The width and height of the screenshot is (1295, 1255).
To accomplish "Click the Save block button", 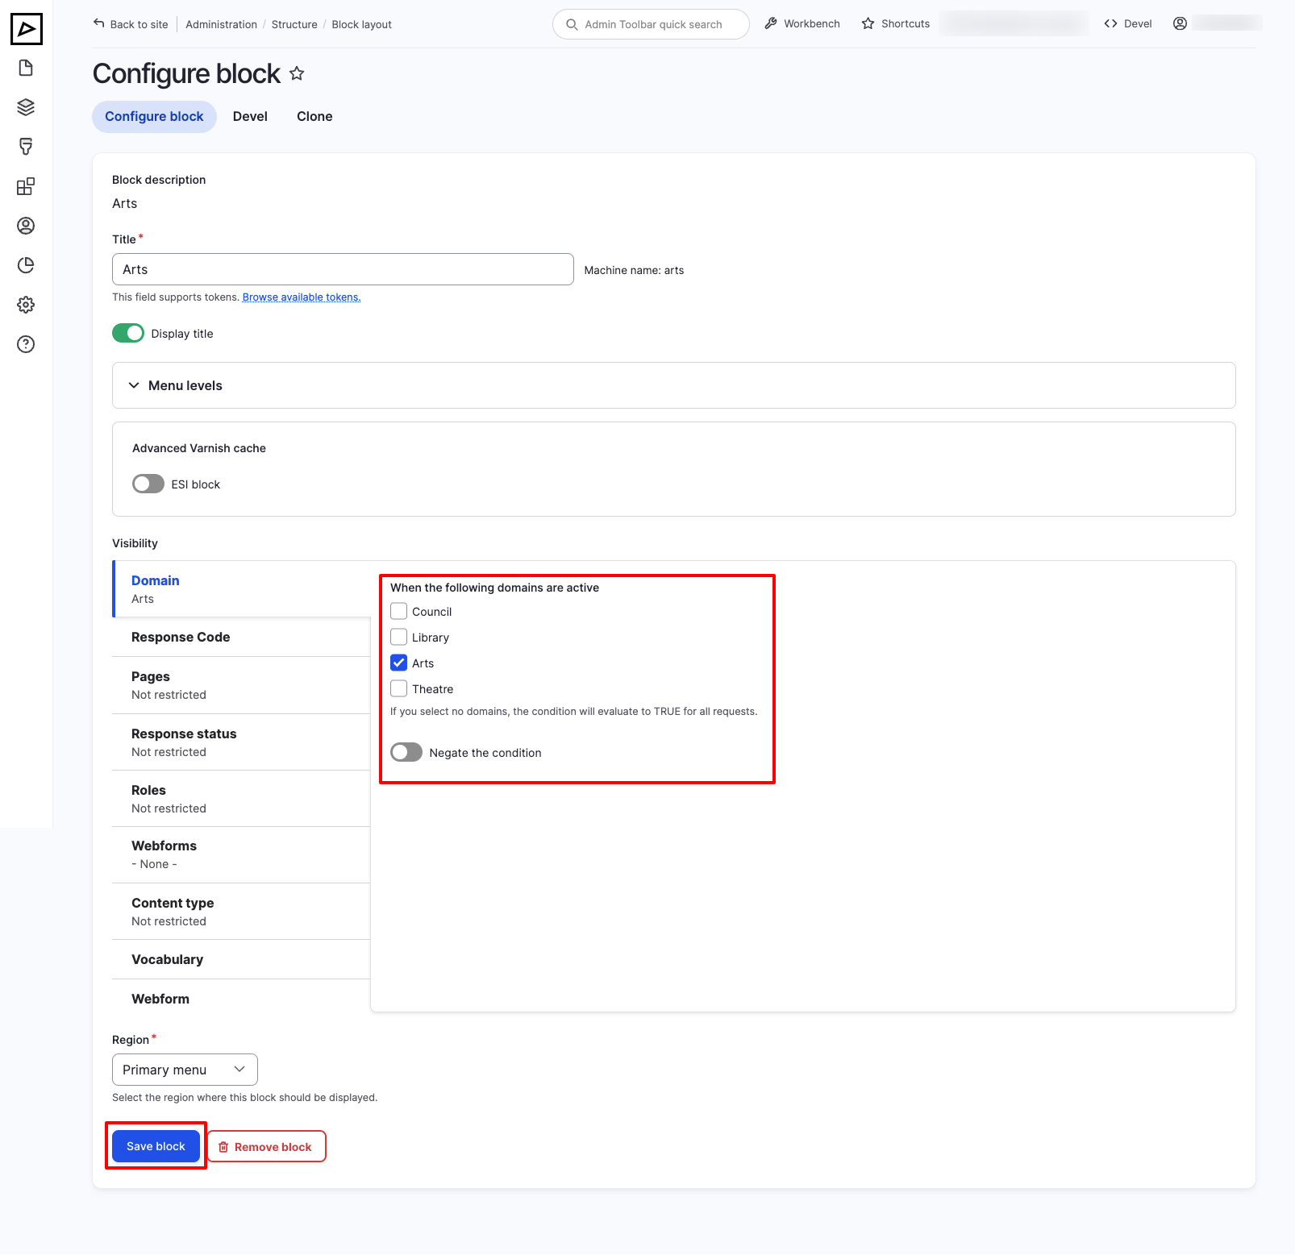I will pos(156,1146).
